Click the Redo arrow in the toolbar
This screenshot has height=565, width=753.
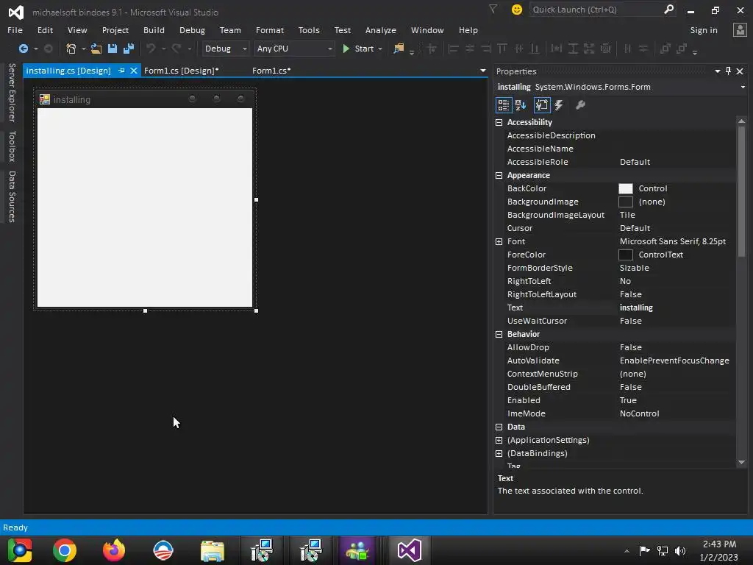click(x=176, y=49)
